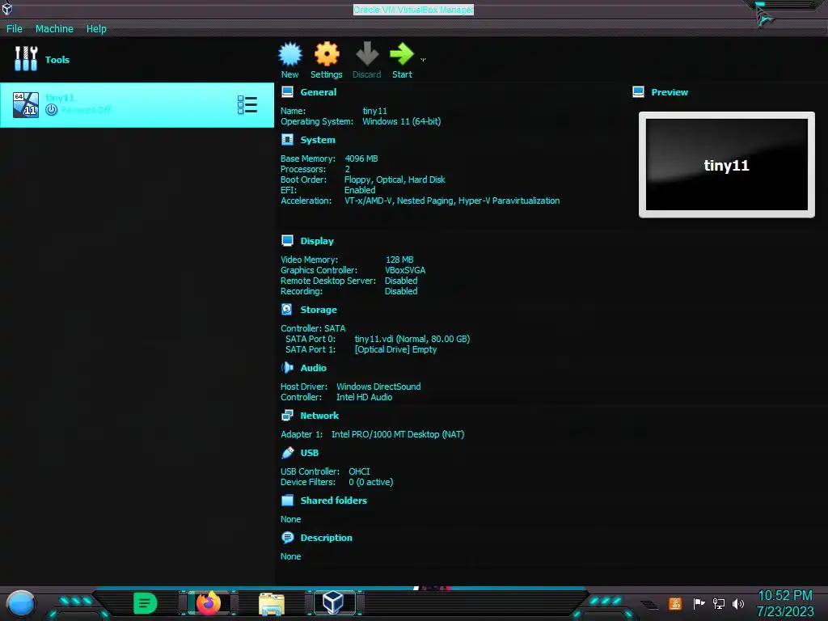828x621 pixels.
Task: Open the System section header link
Action: [317, 140]
